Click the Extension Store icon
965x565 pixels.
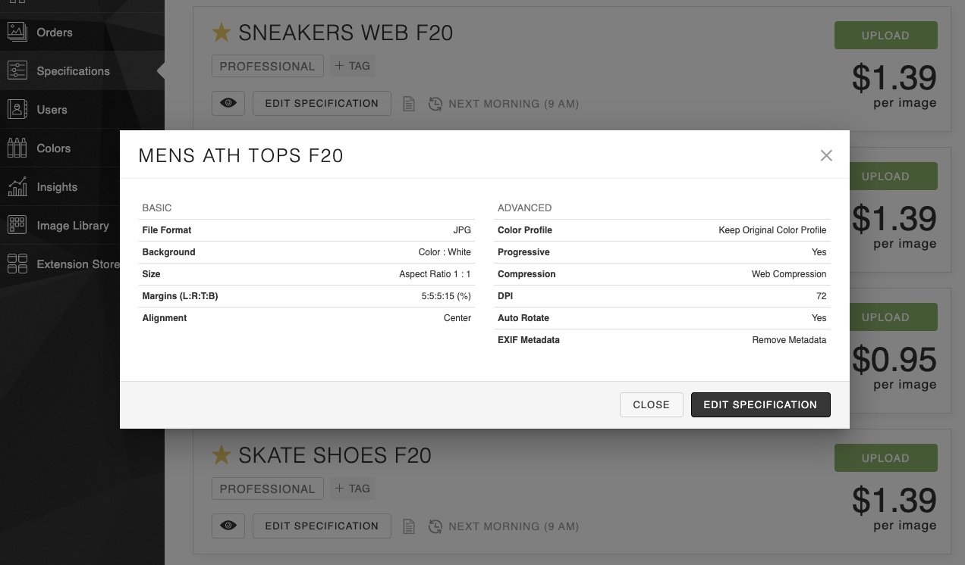[17, 264]
